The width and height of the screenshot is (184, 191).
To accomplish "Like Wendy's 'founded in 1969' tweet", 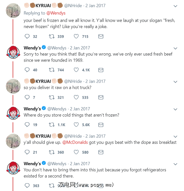I will pyautogui.click(x=76, y=70).
